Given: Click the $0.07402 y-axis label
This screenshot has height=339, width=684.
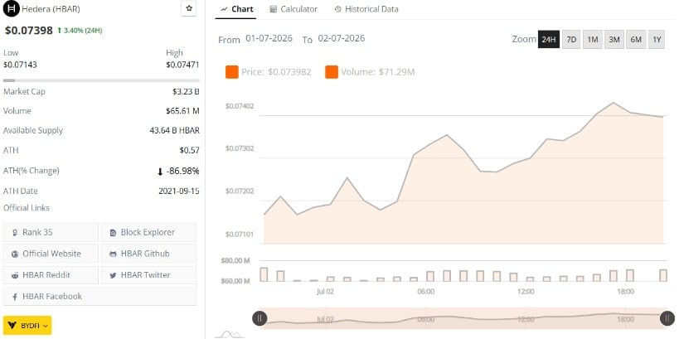Looking at the screenshot, I should (240, 106).
